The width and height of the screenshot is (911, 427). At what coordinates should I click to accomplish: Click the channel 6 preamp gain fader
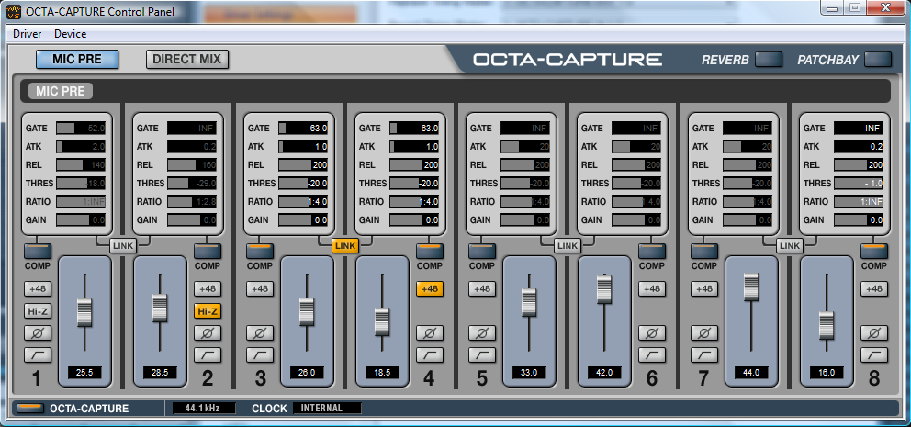[604, 288]
